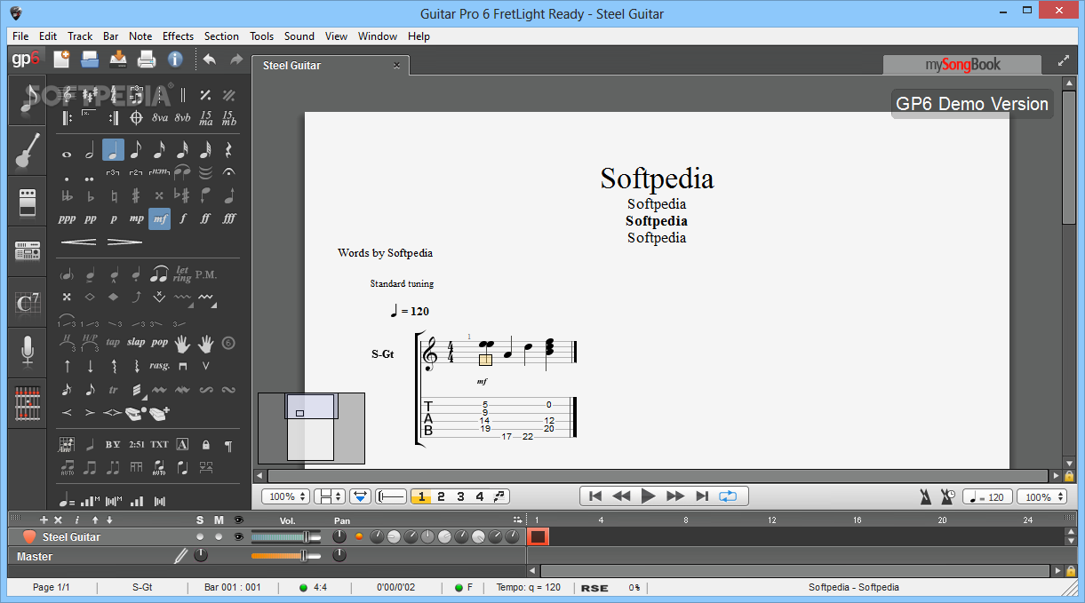The height and width of the screenshot is (603, 1085).
Task: Insert text using the TXT icon
Action: 159,444
